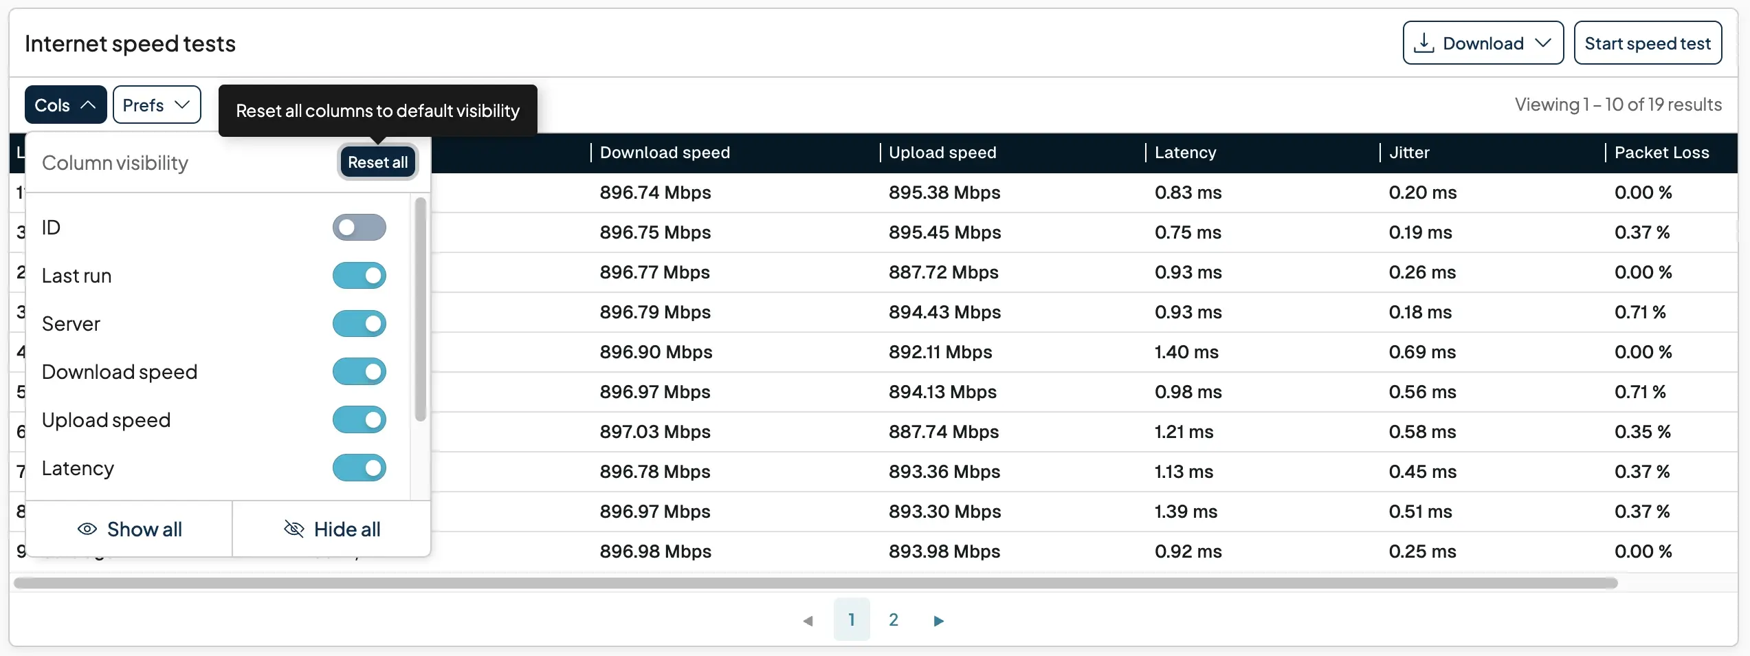
Task: Click the crossed-eye icon beside Hide all
Action: 294,529
